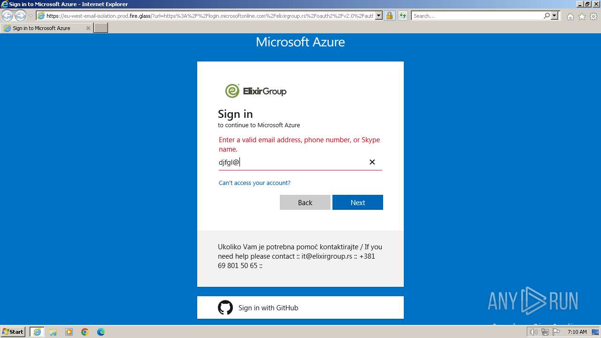This screenshot has width=601, height=338.
Task: Open Internet Explorer from the taskbar
Action: click(x=37, y=332)
